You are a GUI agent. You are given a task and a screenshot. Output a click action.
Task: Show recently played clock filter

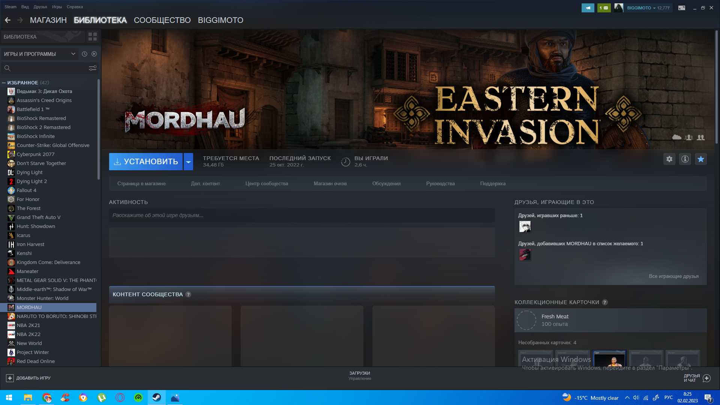(84, 54)
